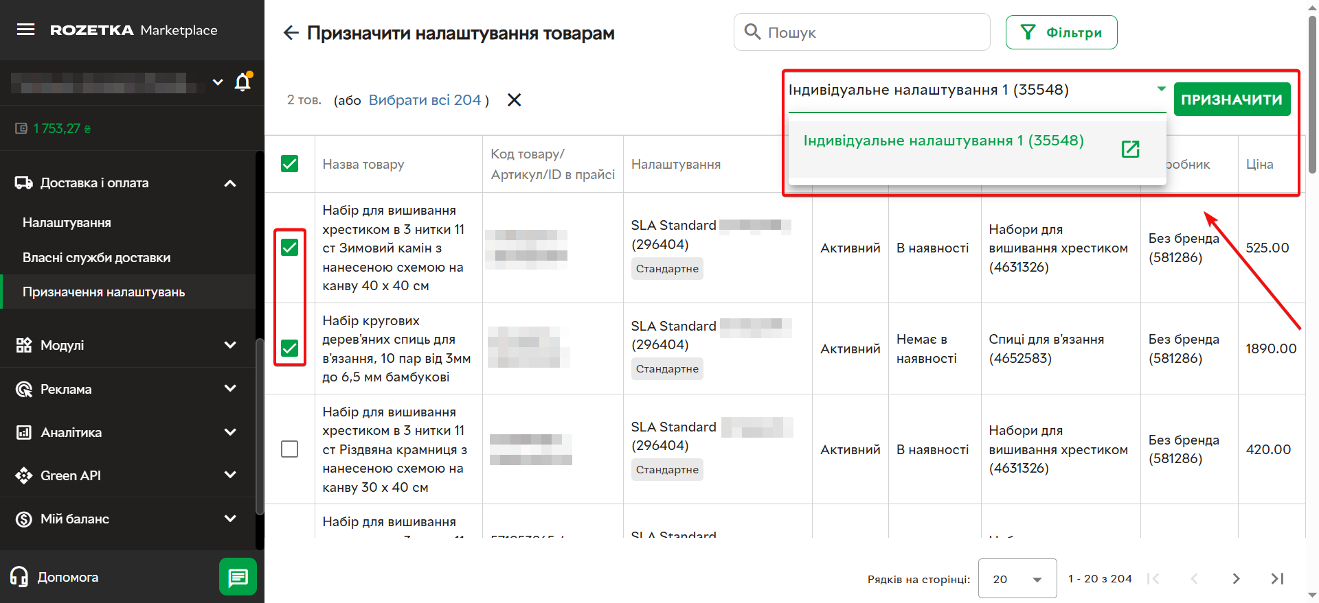Click the wallet balance icon
1319x603 pixels.
[21, 128]
